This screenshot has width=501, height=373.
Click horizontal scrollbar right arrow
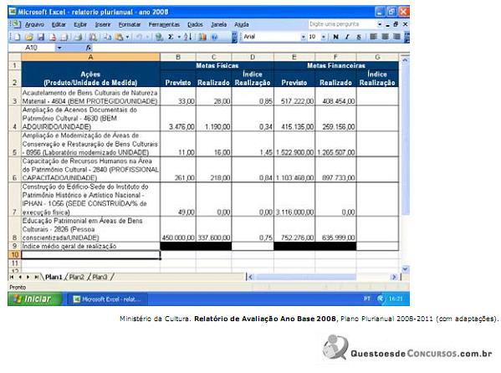click(394, 277)
